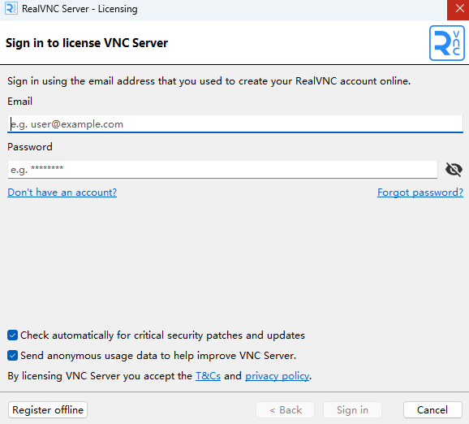Disable sending anonymous usage data checkbox
The height and width of the screenshot is (424, 469).
[x=12, y=356]
